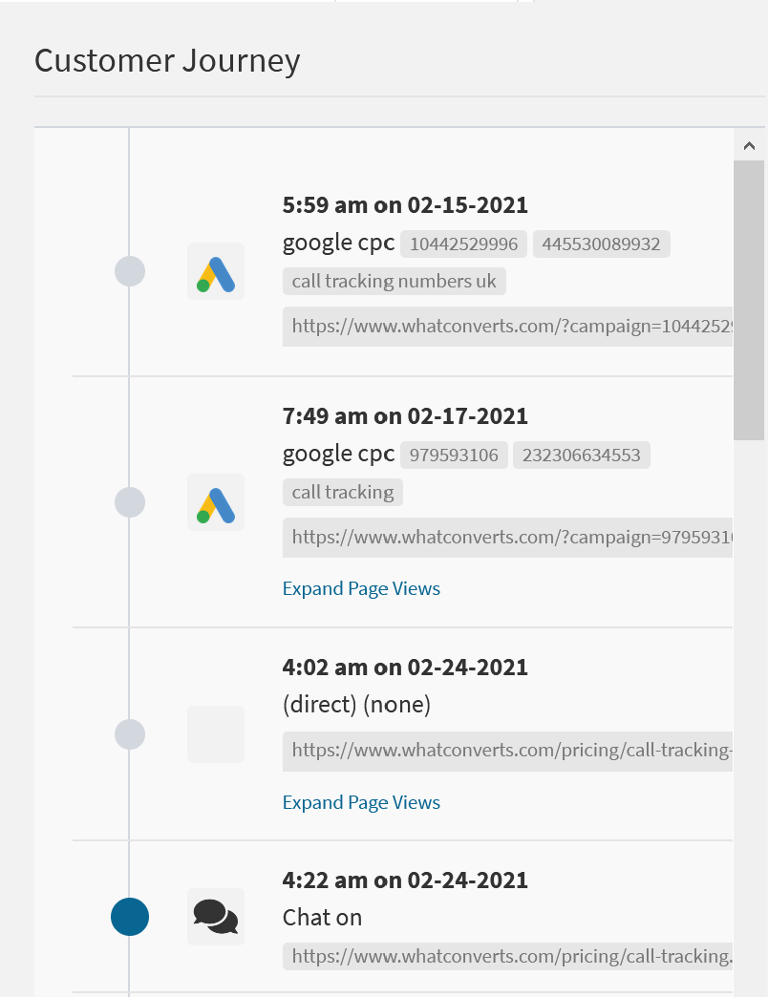Click the blank source icon for direct visit
The image size is (768, 997).
click(216, 733)
